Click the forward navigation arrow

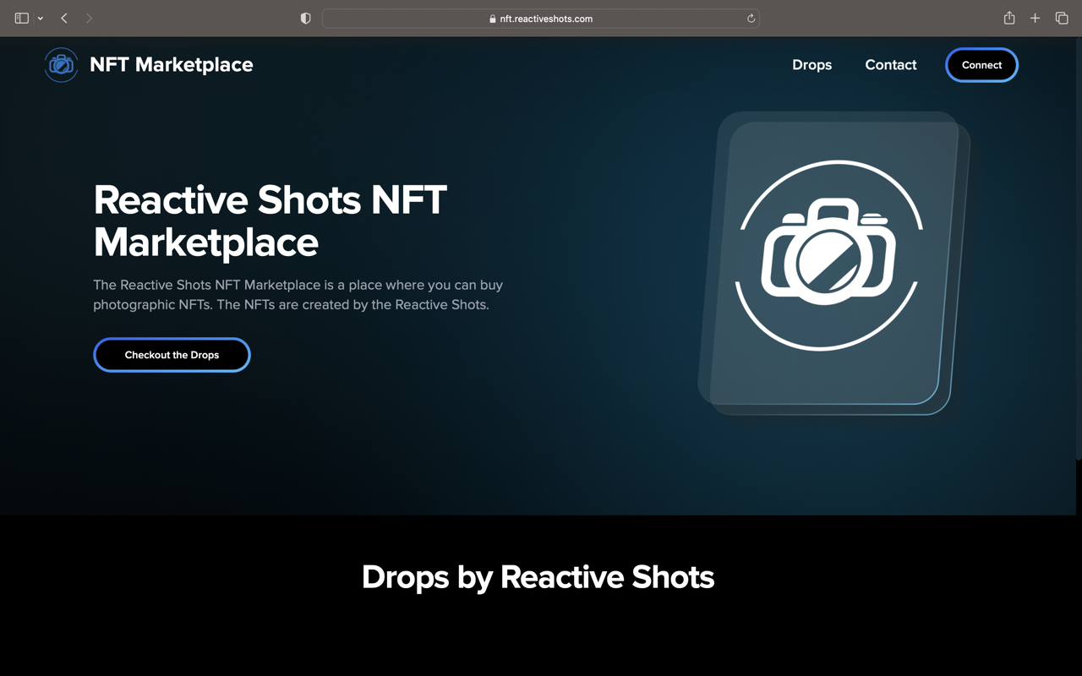[88, 17]
